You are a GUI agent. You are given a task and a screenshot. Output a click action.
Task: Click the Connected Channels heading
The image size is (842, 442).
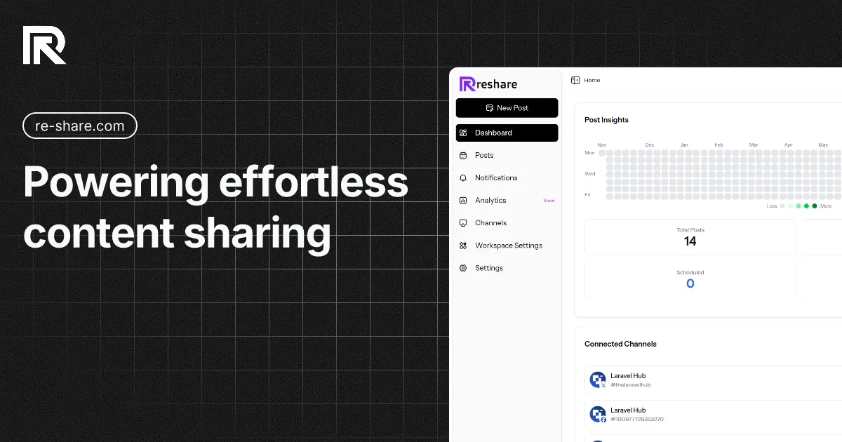[x=620, y=344]
